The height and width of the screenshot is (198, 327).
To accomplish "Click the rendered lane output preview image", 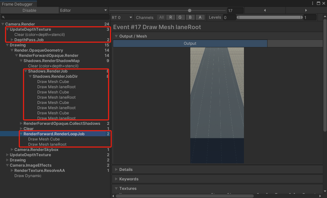I will tap(217, 105).
